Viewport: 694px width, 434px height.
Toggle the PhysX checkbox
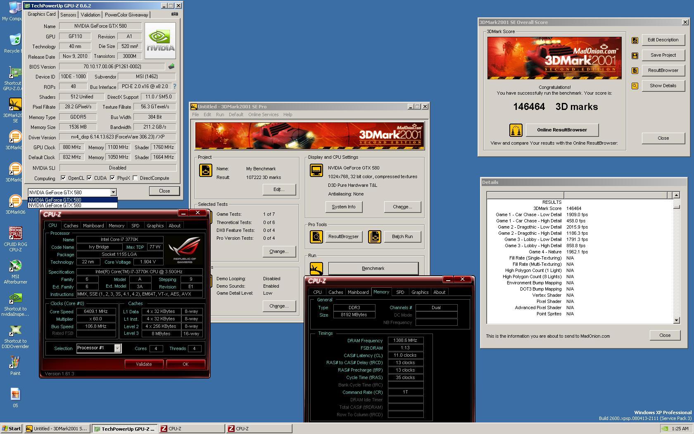(112, 178)
